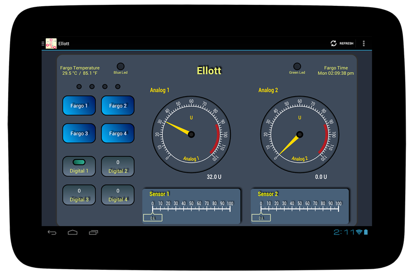
Task: Open the three-dot overflow menu
Action: (364, 43)
